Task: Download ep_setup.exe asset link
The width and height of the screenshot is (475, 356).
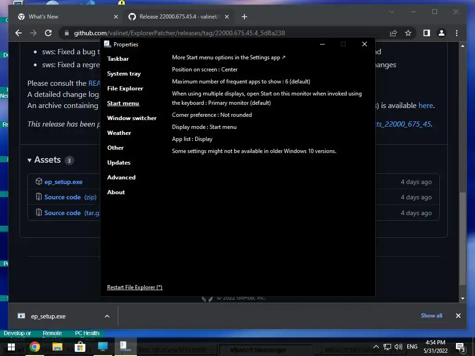Action: 63,182
